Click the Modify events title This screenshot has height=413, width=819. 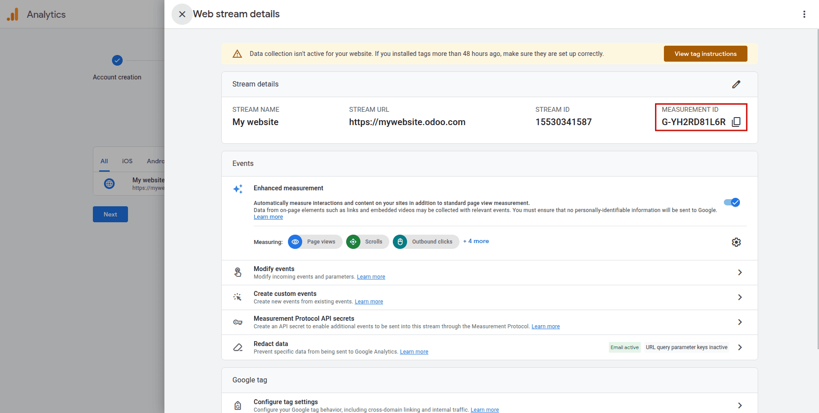(274, 269)
